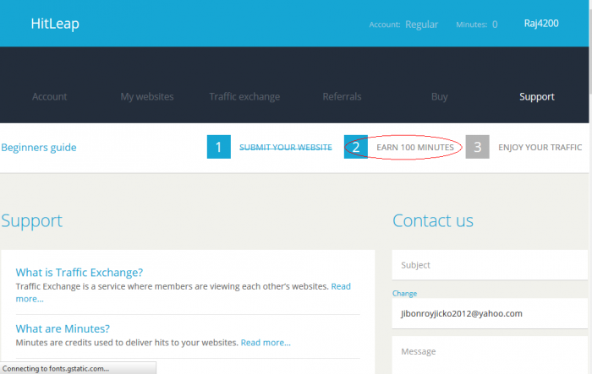Open What are Minutes question
Image resolution: width=592 pixels, height=374 pixels.
coord(63,328)
